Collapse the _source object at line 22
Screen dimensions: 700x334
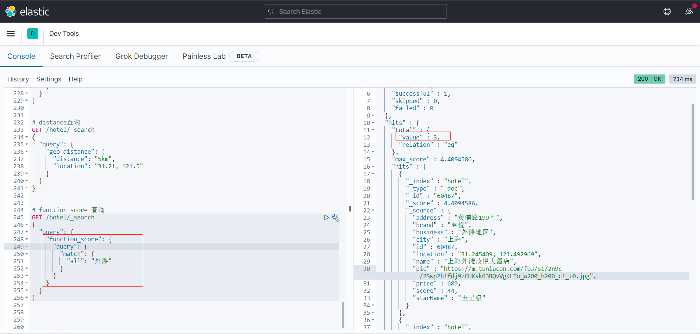373,211
